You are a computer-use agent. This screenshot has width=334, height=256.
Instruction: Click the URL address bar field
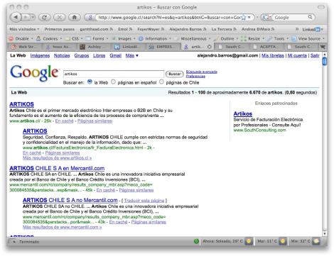[168, 18]
